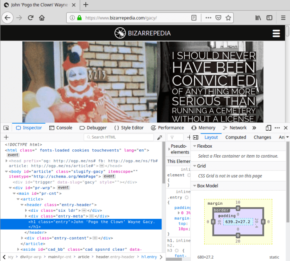Click the eyedropper color picker icon
This screenshot has width=290, height=261.
(x=160, y=137)
